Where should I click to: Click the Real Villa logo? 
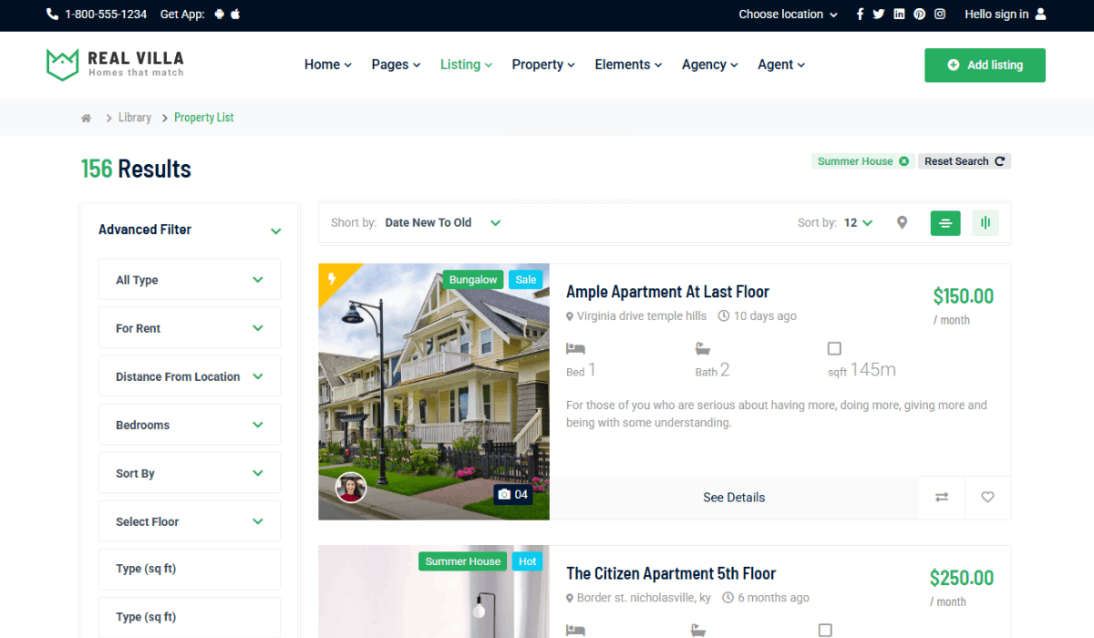(115, 65)
